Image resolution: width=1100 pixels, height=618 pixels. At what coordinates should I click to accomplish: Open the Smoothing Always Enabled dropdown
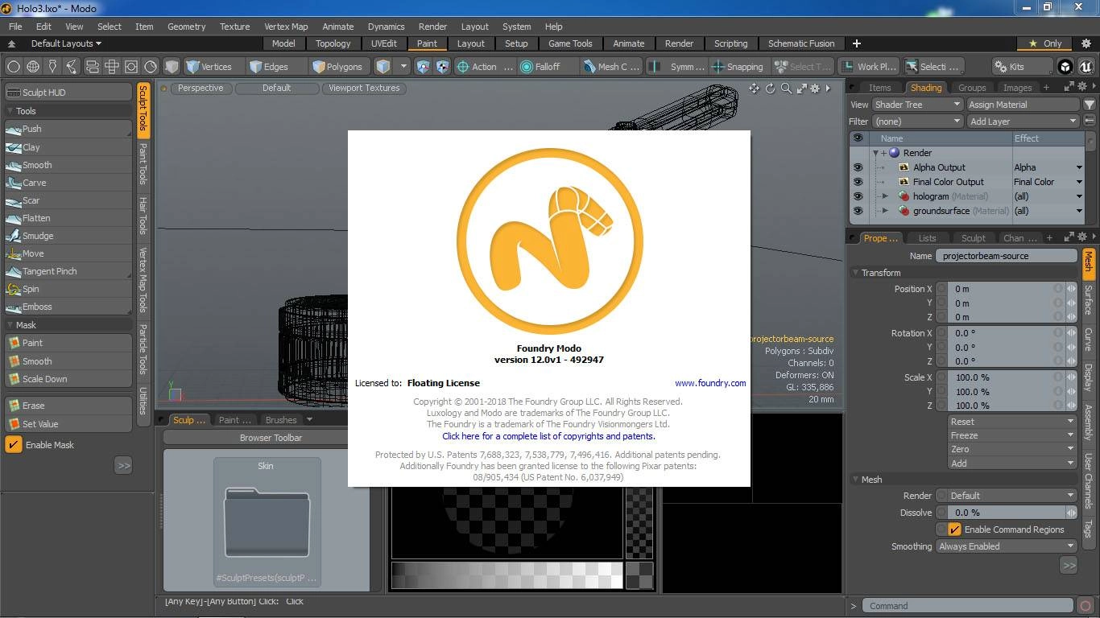pos(1007,546)
